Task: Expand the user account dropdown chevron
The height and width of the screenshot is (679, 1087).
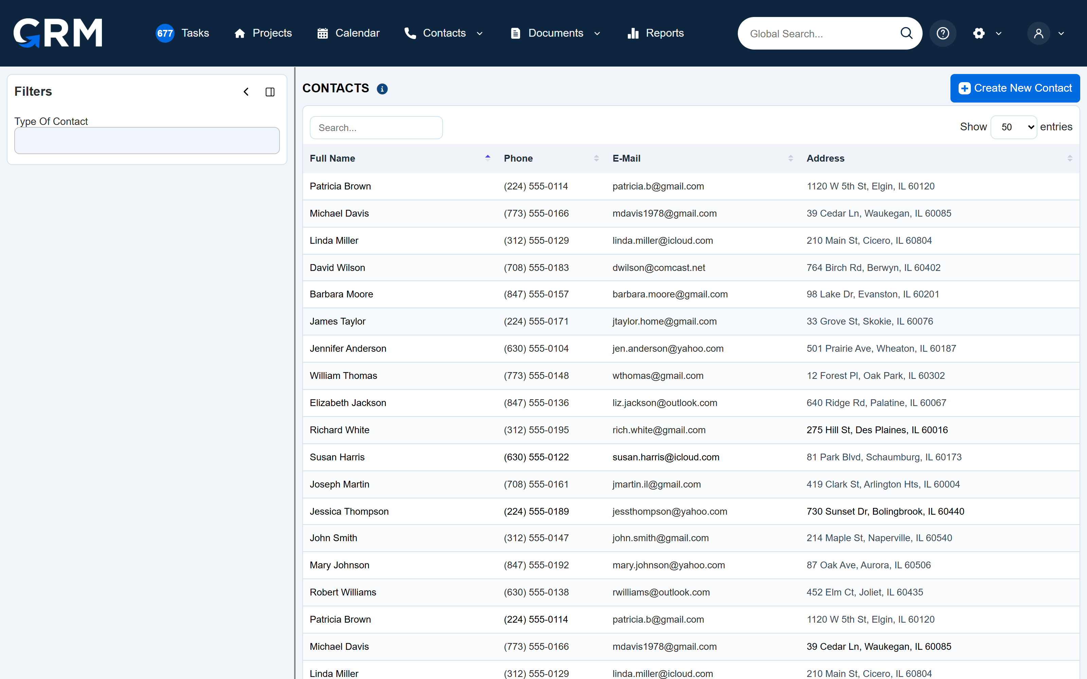Action: point(1061,34)
